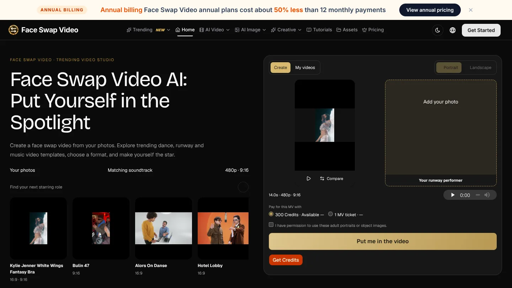The width and height of the screenshot is (512, 288).
Task: Click the audio player volume slider
Action: pos(478,195)
